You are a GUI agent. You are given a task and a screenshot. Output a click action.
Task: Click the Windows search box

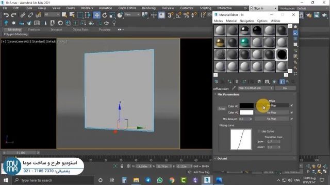point(54,180)
